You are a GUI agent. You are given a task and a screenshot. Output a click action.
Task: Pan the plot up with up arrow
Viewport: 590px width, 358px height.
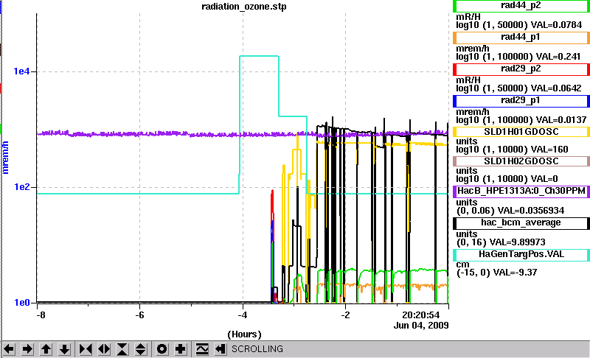pyautogui.click(x=46, y=349)
